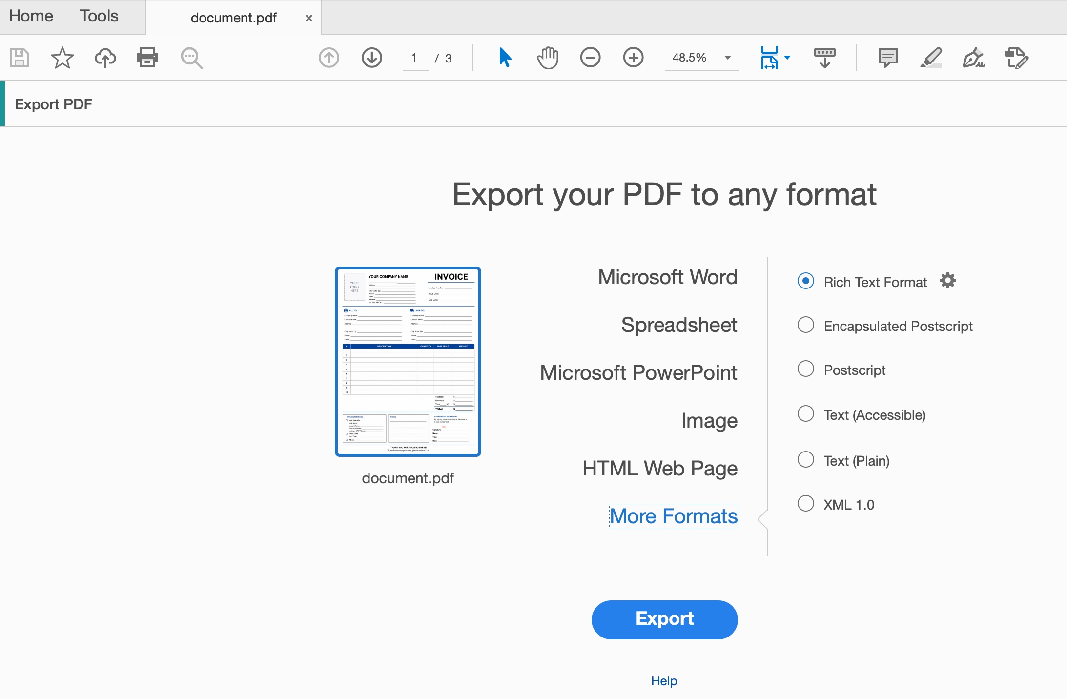1067x699 pixels.
Task: Choose More Formats option
Action: point(674,516)
